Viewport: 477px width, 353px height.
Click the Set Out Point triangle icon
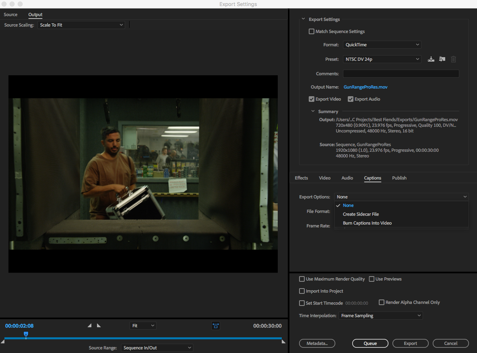pos(99,326)
